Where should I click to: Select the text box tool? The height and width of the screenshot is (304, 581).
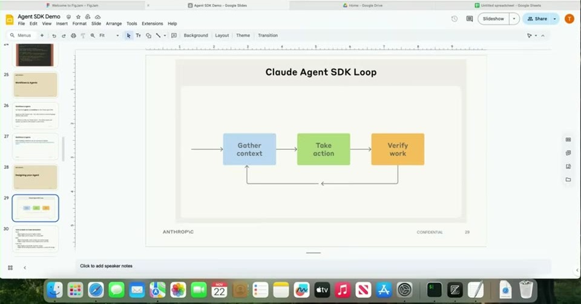(138, 36)
